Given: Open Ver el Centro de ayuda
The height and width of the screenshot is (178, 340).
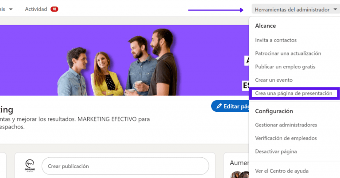Looking at the screenshot, I should point(282,171).
